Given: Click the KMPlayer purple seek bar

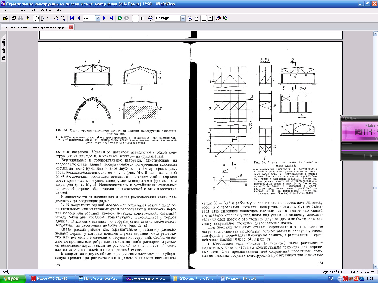Looking at the screenshot, I should [360, 151].
